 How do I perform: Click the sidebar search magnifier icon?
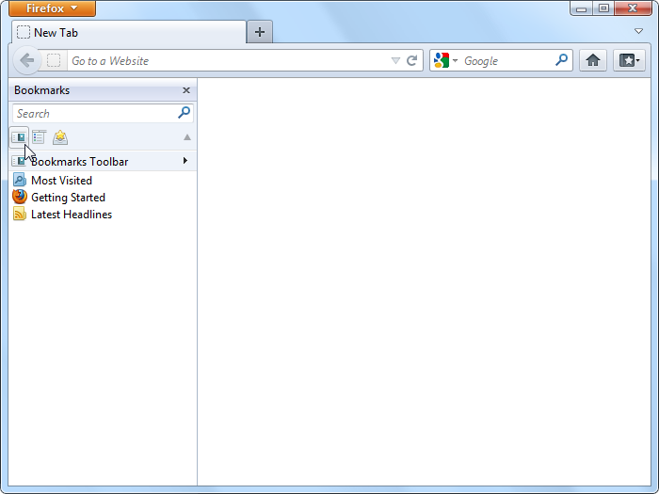(x=185, y=113)
